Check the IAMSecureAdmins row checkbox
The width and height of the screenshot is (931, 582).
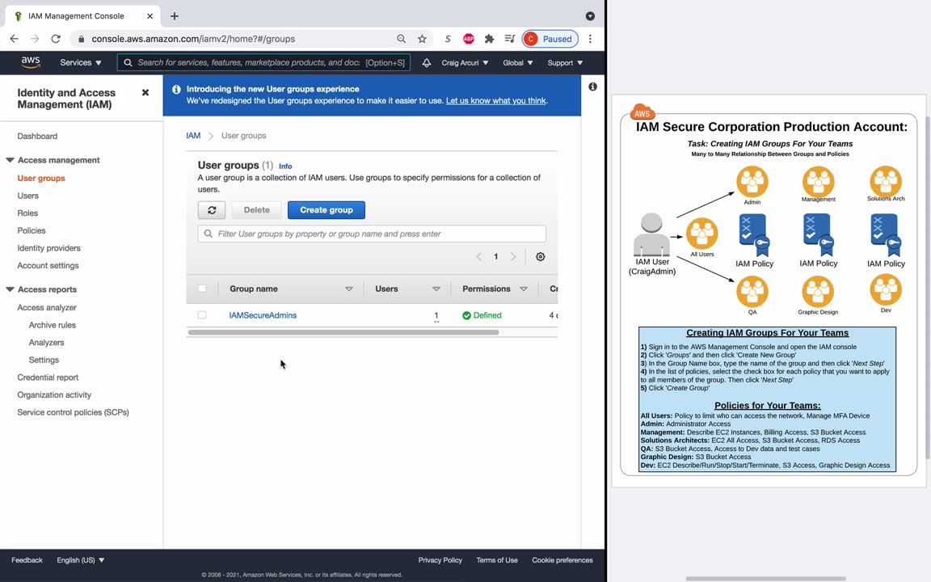(202, 315)
